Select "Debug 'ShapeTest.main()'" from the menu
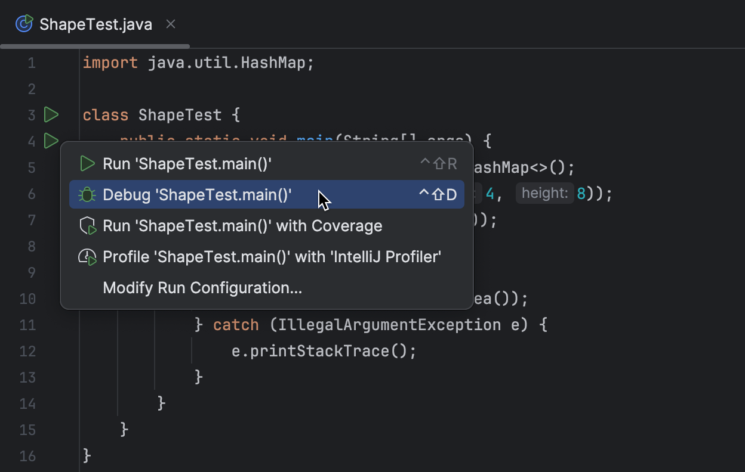Viewport: 745px width, 472px height. 197,194
